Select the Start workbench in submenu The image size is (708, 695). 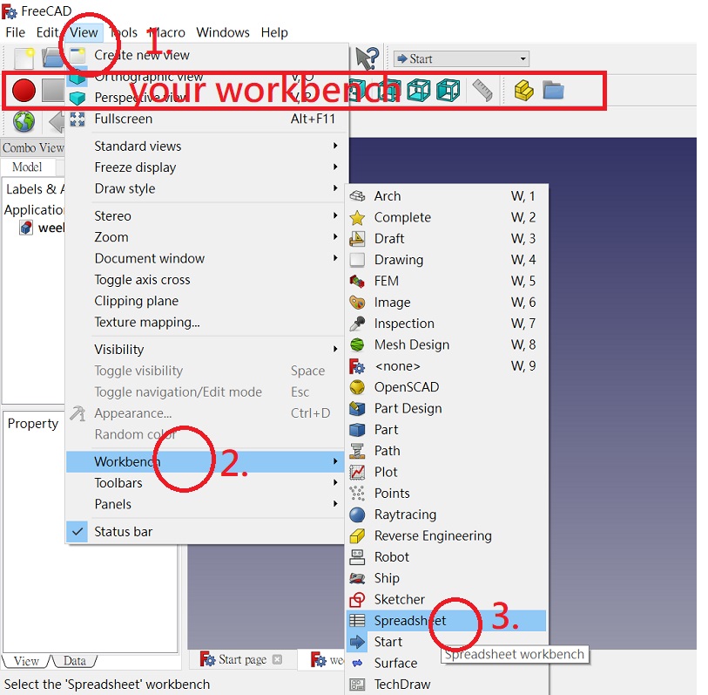click(x=447, y=642)
